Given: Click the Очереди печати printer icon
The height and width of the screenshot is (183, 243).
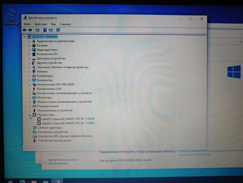Looking at the screenshot, I should pos(34,106).
